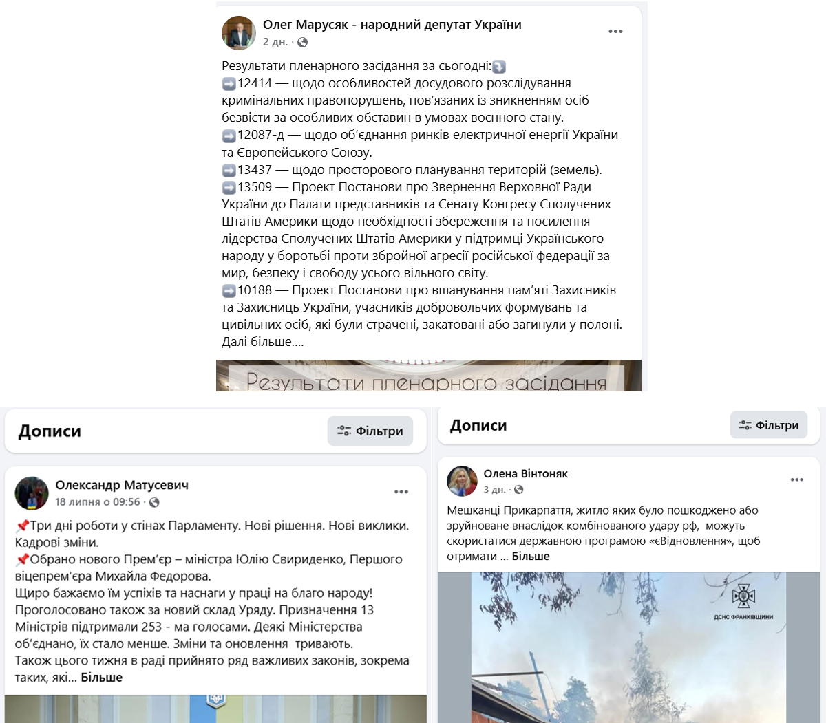826x723 pixels.
Task: Click 2 дн. timestamp on Марусяк post
Action: (x=275, y=42)
